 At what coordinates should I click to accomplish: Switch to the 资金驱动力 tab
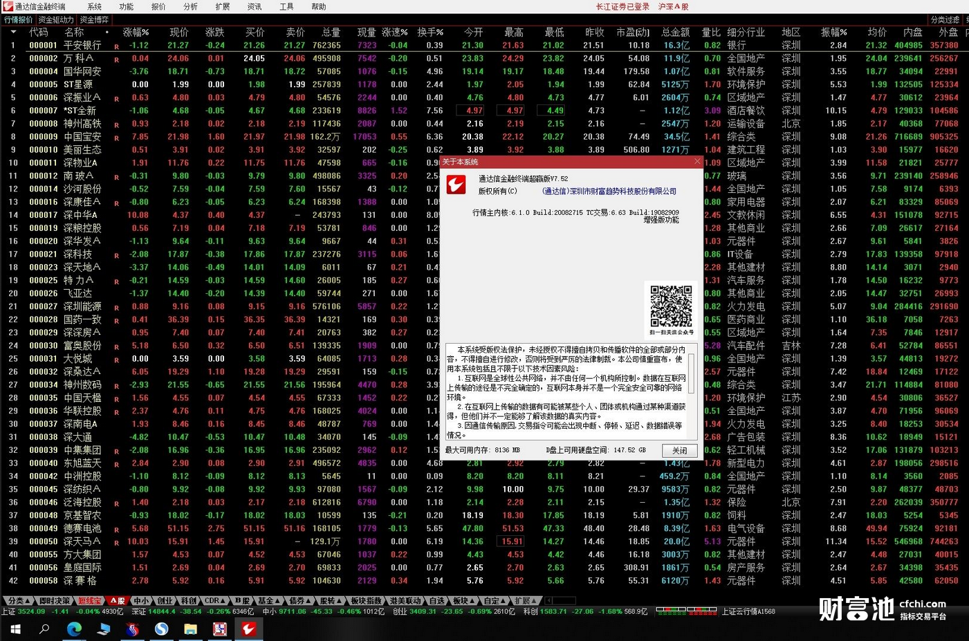55,19
